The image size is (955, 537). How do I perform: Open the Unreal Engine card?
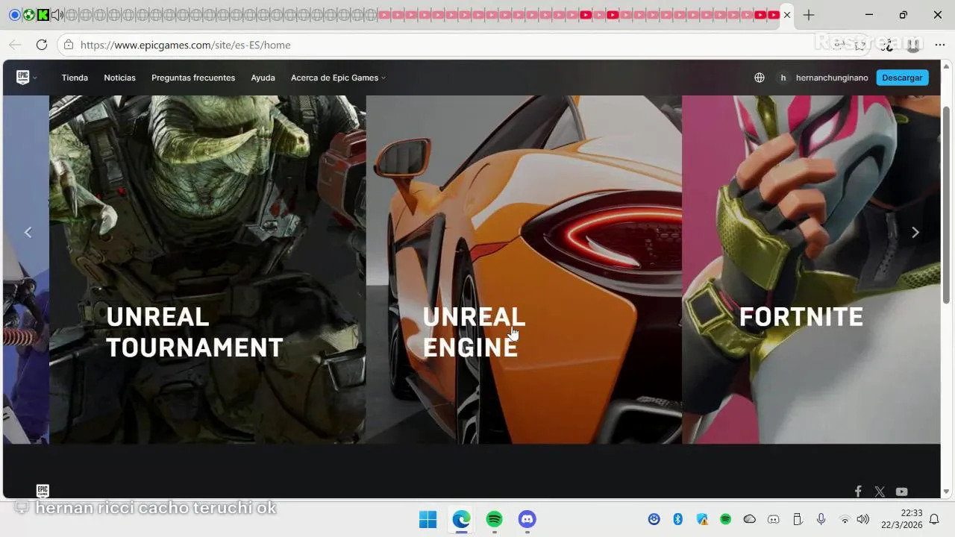(x=524, y=269)
